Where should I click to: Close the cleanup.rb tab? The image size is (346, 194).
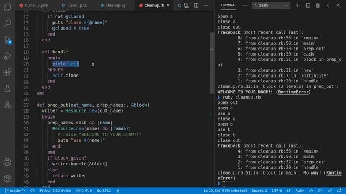(x=168, y=5)
